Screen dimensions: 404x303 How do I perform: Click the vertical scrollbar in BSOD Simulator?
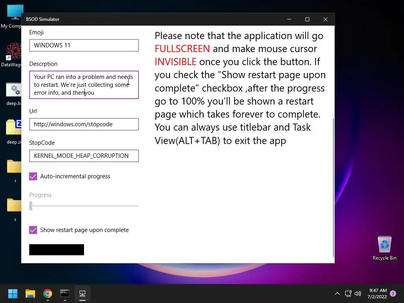coord(333,187)
